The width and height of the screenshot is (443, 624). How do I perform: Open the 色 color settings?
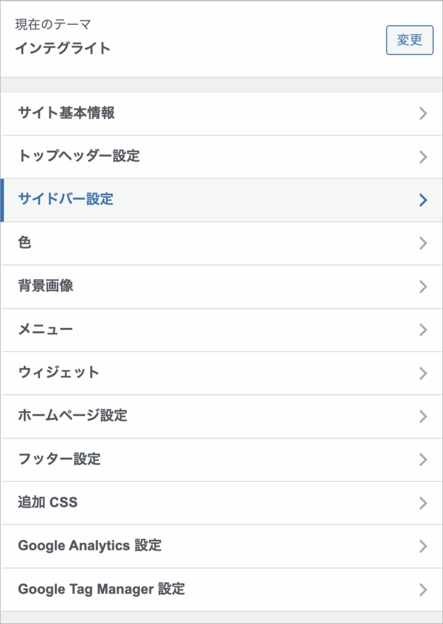tap(25, 243)
